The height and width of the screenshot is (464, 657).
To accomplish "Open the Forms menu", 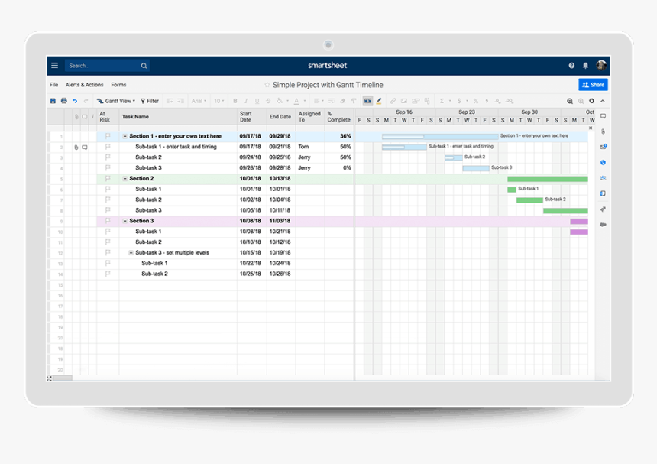I will coord(118,84).
